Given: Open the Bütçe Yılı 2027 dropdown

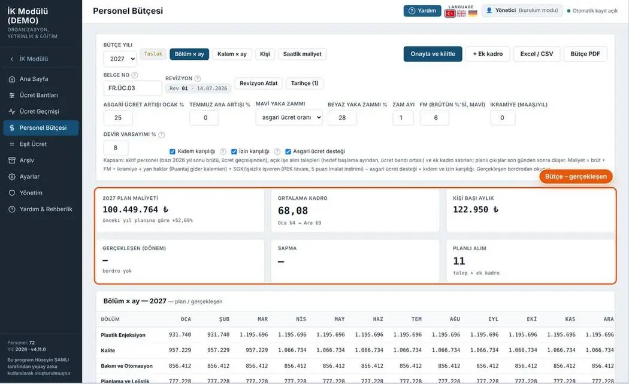Looking at the screenshot, I should coord(120,59).
